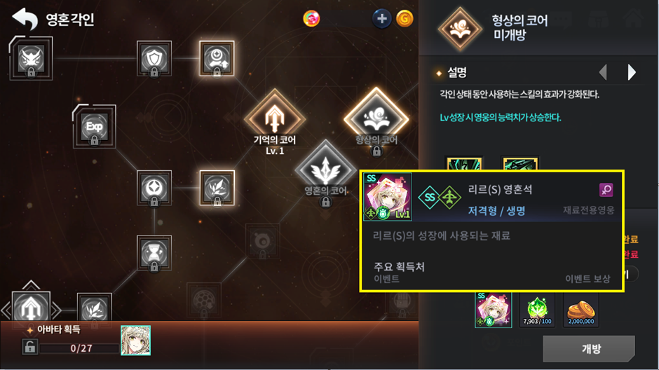This screenshot has width=659, height=370.
Task: Go to next description page arrow
Action: click(x=631, y=72)
